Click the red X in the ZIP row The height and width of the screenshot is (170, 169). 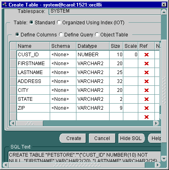tap(146, 108)
